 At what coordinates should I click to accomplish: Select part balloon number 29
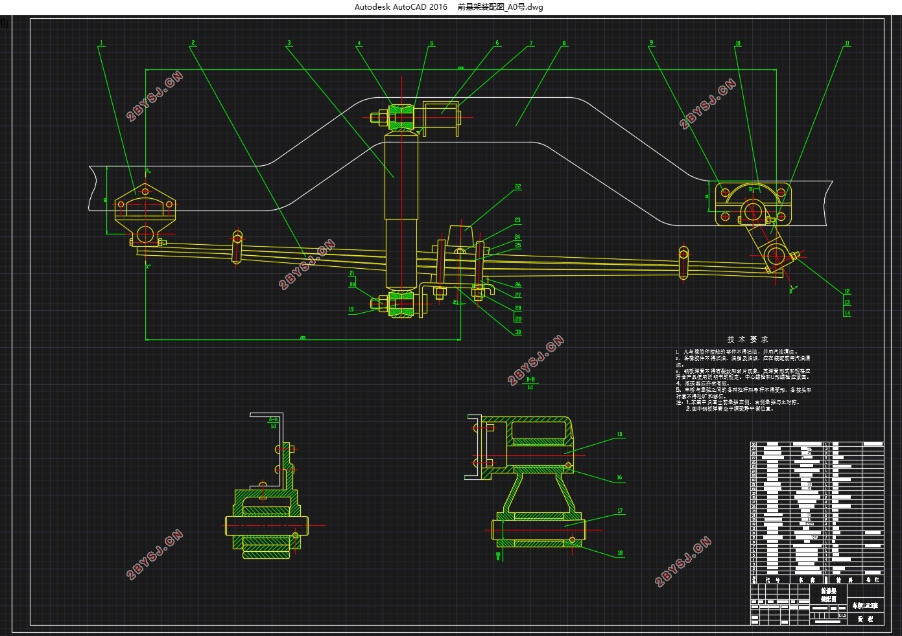(518, 319)
